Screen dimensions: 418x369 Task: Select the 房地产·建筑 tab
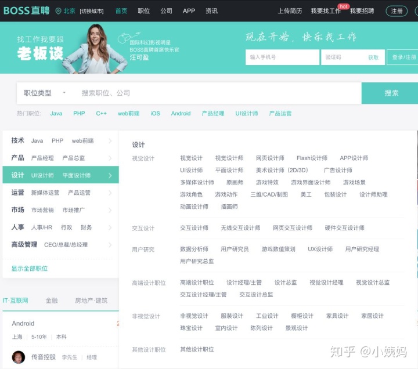[91, 301]
